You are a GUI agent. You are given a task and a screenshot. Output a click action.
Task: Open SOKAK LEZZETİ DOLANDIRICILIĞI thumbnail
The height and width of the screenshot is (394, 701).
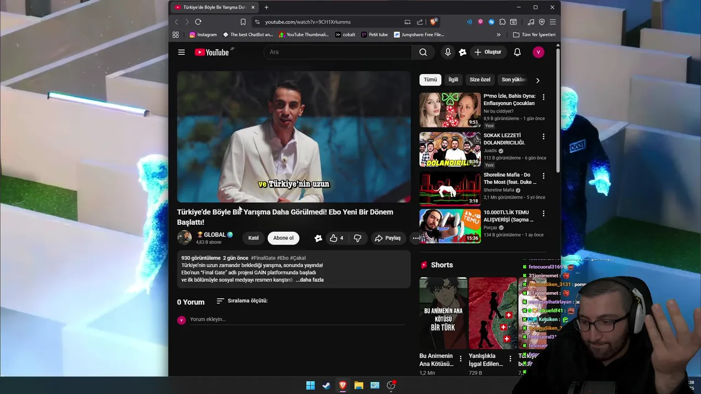click(x=450, y=149)
